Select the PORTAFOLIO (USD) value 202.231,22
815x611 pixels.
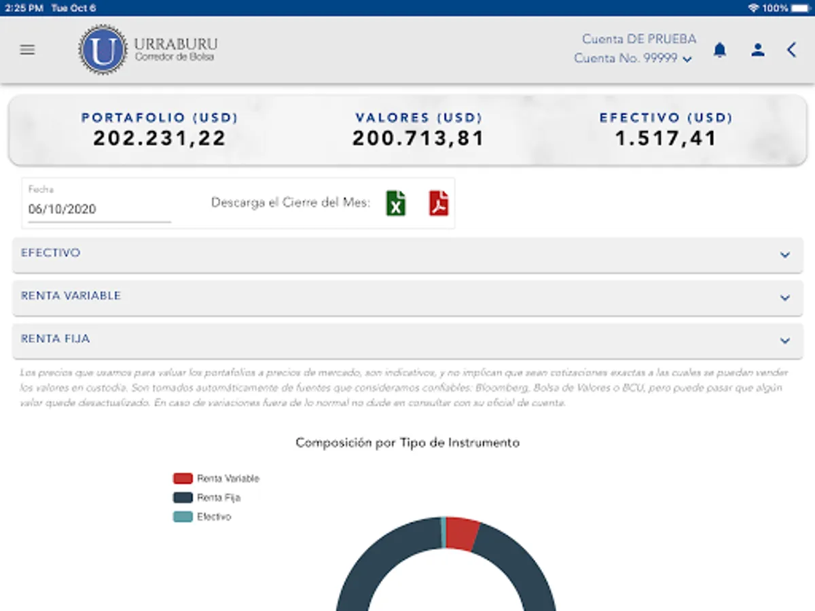coord(160,138)
